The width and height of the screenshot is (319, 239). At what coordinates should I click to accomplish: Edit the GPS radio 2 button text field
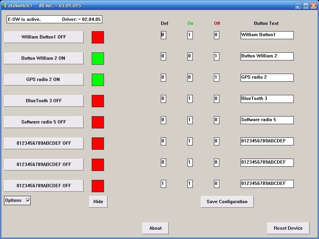pyautogui.click(x=267, y=77)
